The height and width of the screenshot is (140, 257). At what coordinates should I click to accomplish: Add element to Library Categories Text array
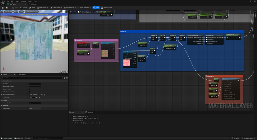42,95
